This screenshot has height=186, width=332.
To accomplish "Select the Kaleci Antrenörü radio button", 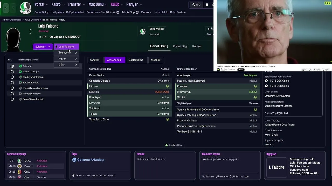I will 12,83.
